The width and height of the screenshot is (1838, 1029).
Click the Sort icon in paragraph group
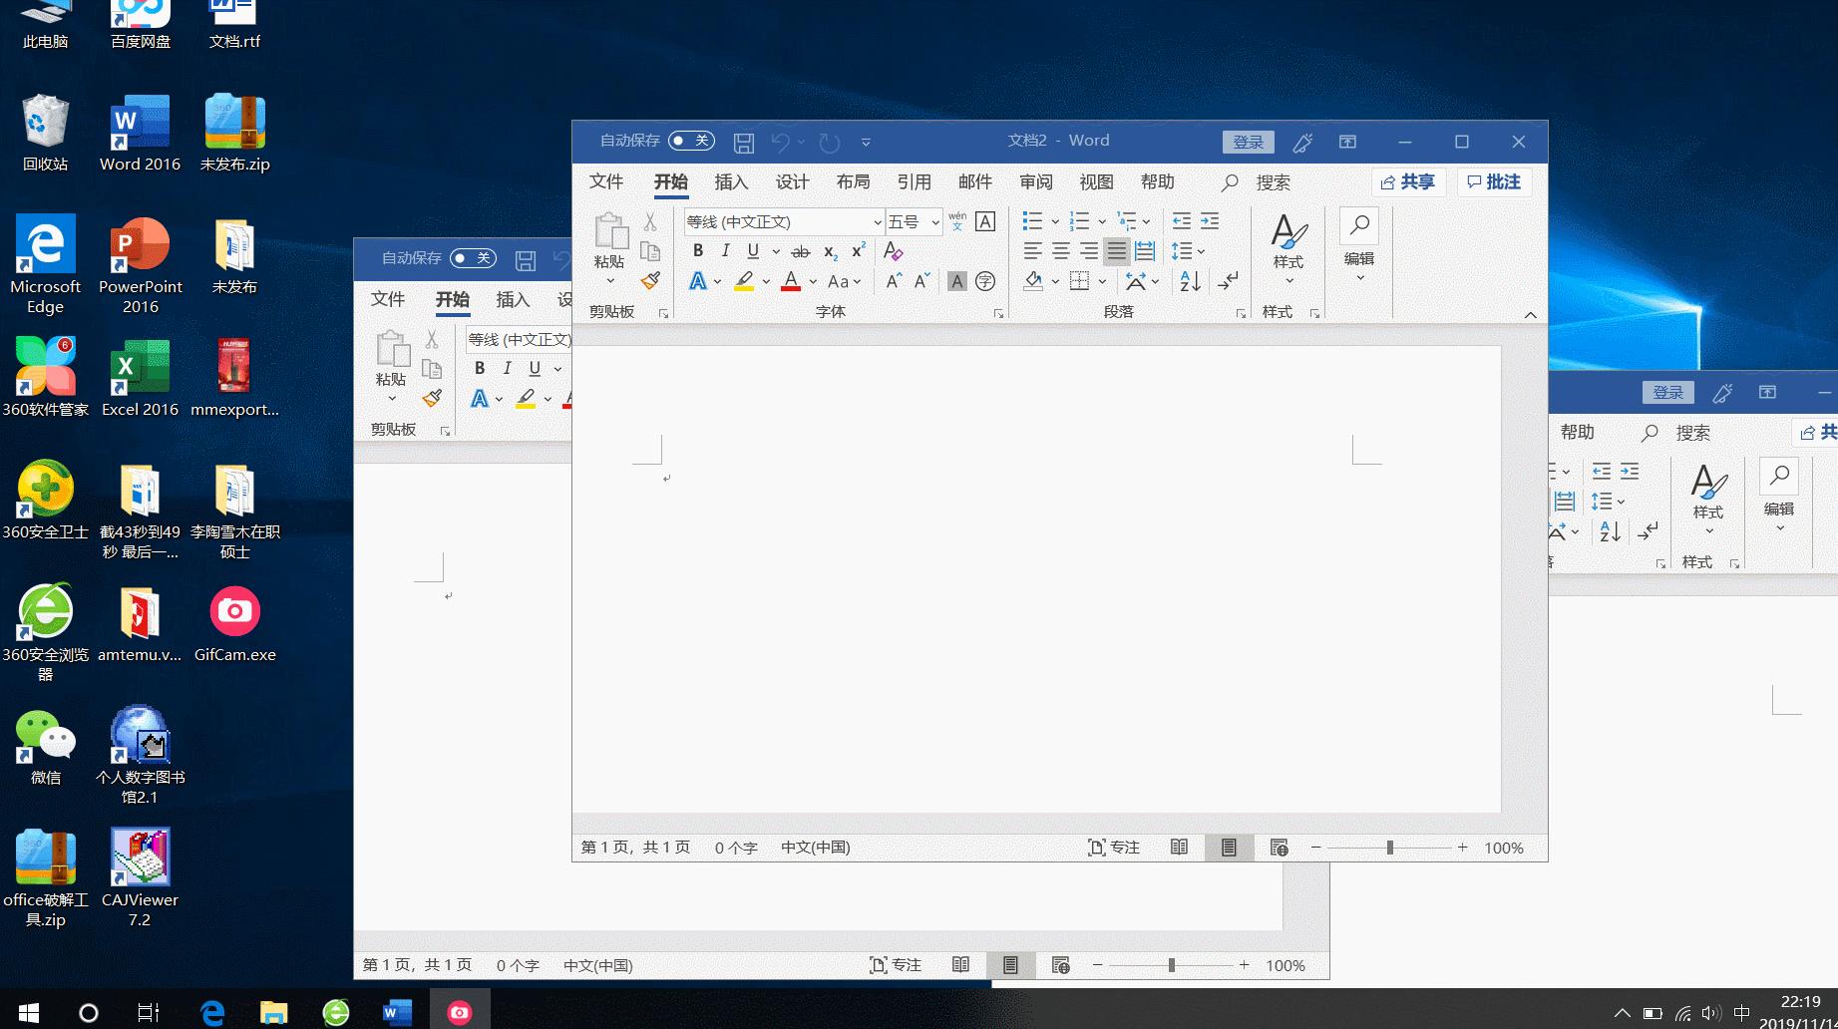(x=1188, y=281)
